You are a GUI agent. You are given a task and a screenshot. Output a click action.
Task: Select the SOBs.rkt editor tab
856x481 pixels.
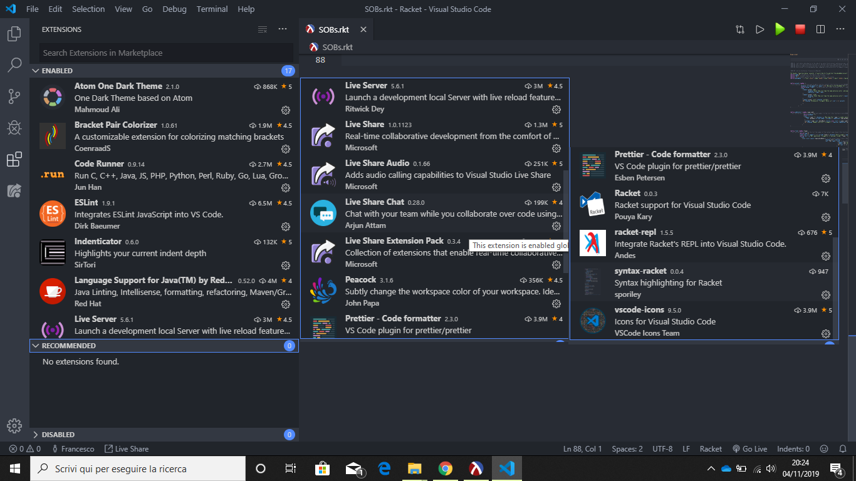(x=335, y=29)
